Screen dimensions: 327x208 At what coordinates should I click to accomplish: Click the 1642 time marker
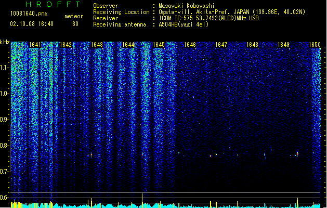click(x=66, y=45)
